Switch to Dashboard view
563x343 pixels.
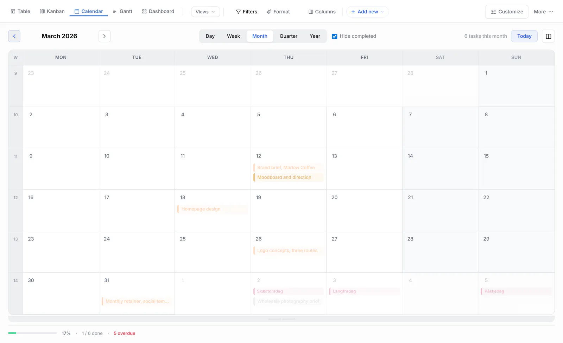tap(158, 11)
